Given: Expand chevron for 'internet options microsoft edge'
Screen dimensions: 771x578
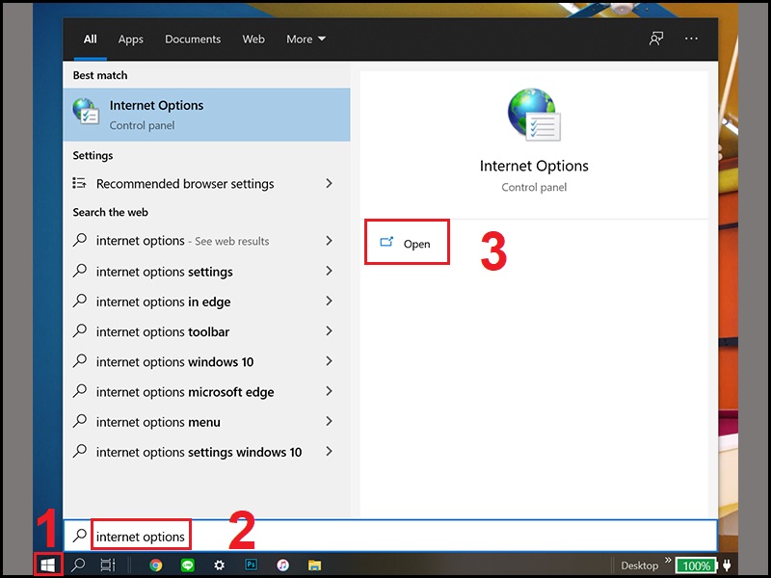Looking at the screenshot, I should click(329, 391).
